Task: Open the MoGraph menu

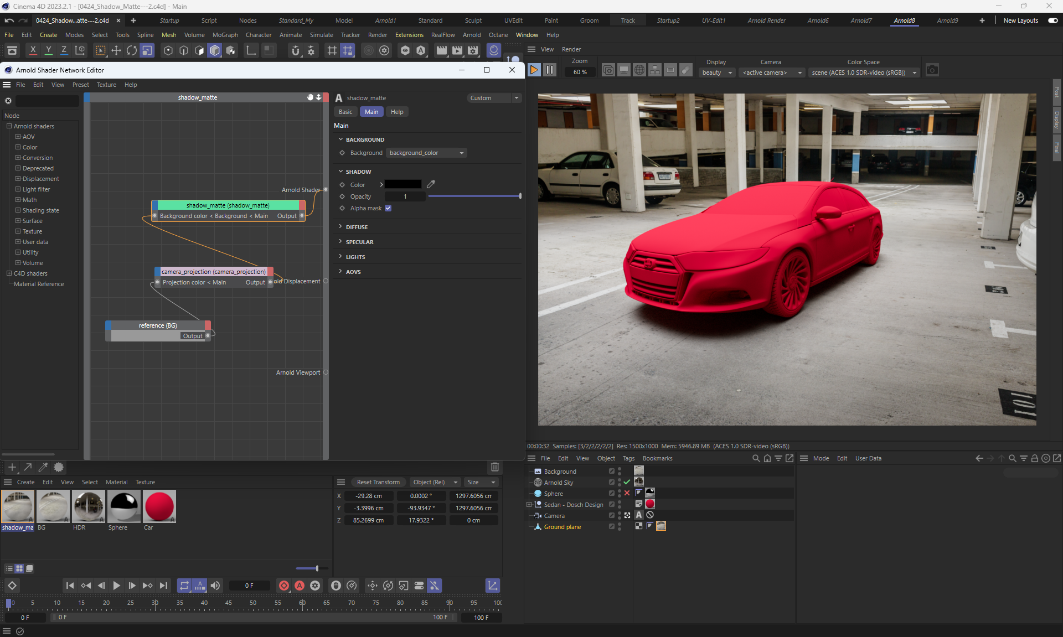Action: point(225,35)
